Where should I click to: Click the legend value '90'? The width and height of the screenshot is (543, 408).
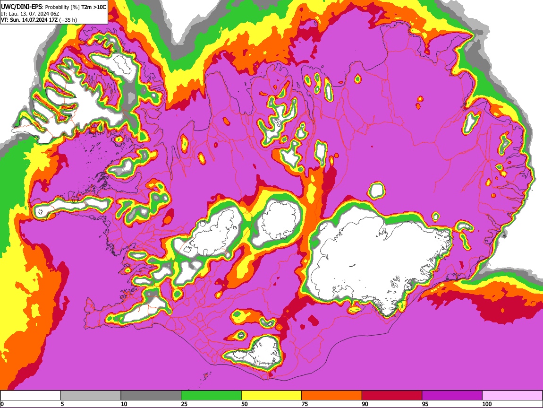tap(365, 404)
